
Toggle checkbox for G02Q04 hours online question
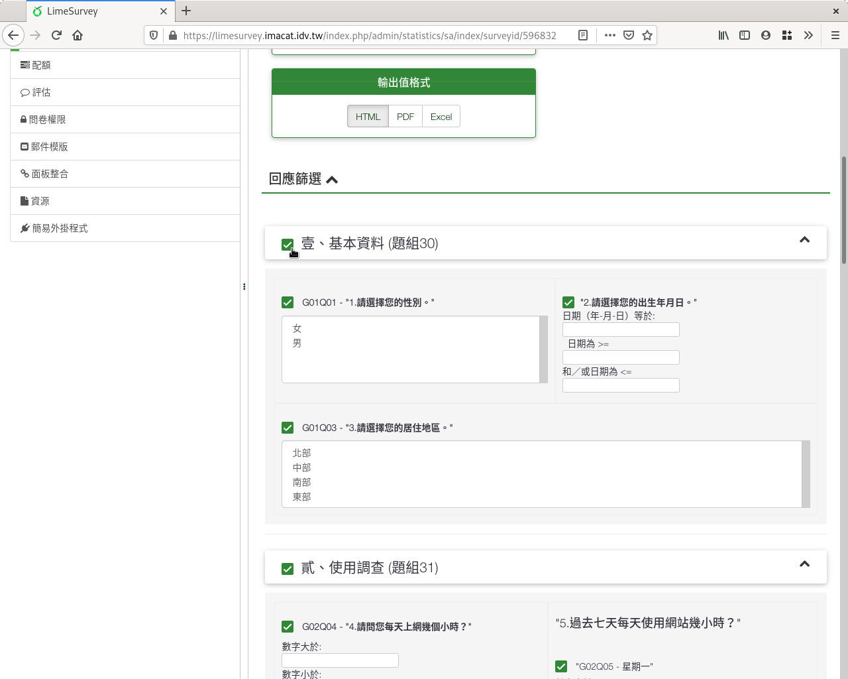pyautogui.click(x=288, y=627)
